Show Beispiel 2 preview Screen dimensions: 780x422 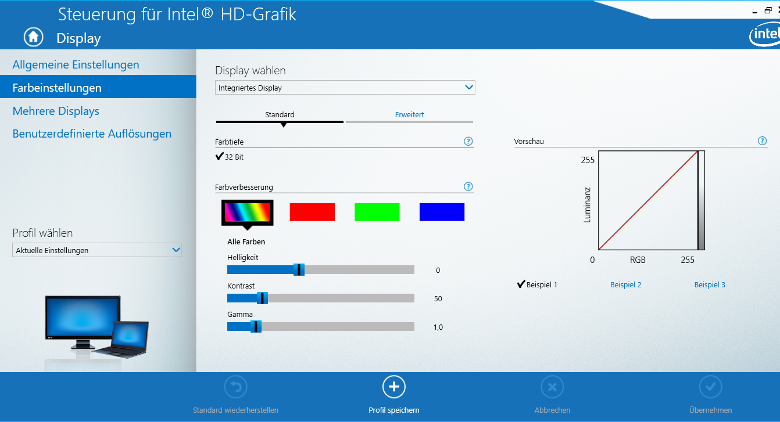coord(626,285)
